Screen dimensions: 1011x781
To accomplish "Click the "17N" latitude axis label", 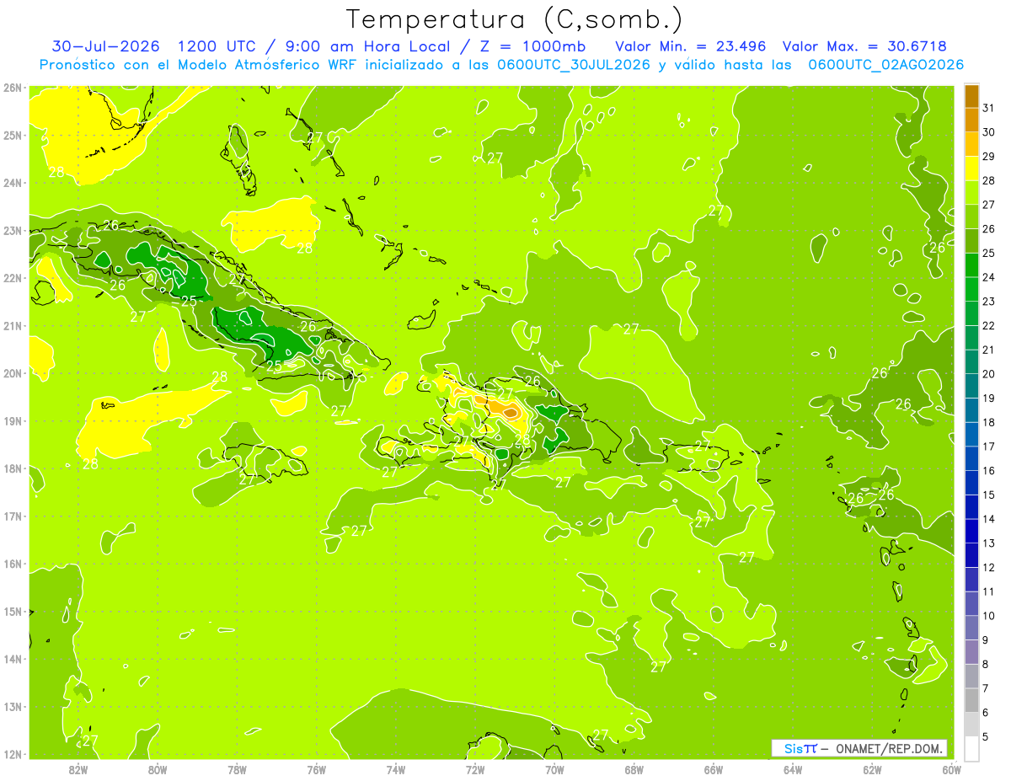I will tap(13, 516).
